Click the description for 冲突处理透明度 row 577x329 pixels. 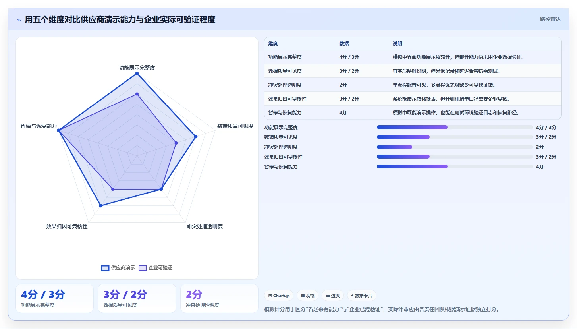pos(444,85)
